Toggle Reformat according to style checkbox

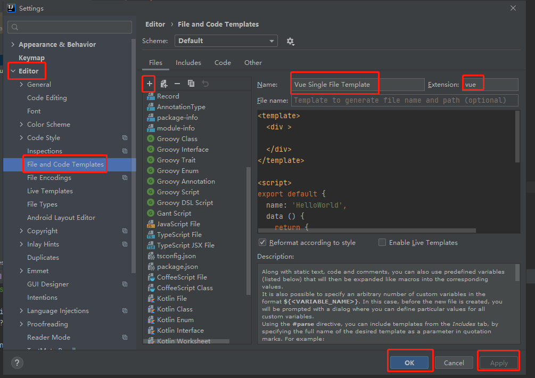click(262, 242)
